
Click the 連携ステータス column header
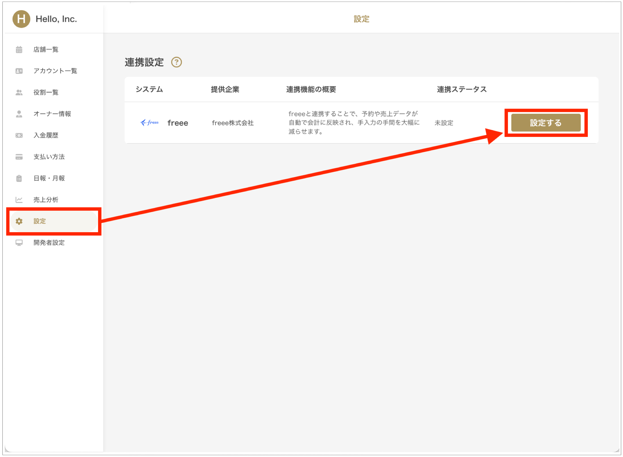click(x=462, y=90)
